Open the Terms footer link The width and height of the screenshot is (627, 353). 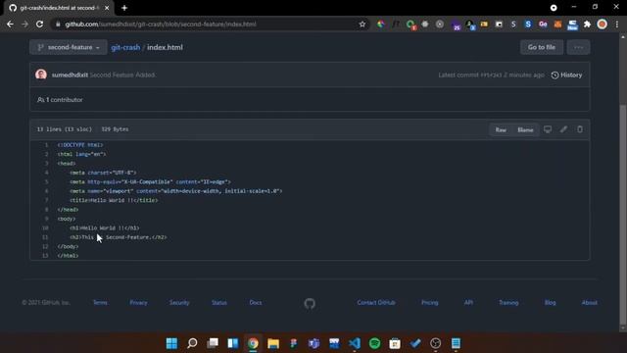tap(100, 303)
